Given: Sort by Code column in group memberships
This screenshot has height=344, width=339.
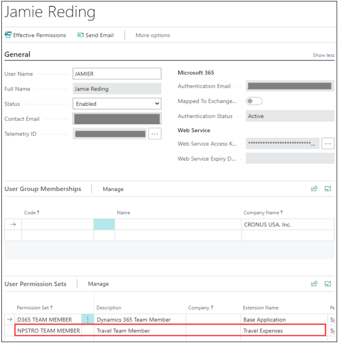Looking at the screenshot, I should pos(32,212).
